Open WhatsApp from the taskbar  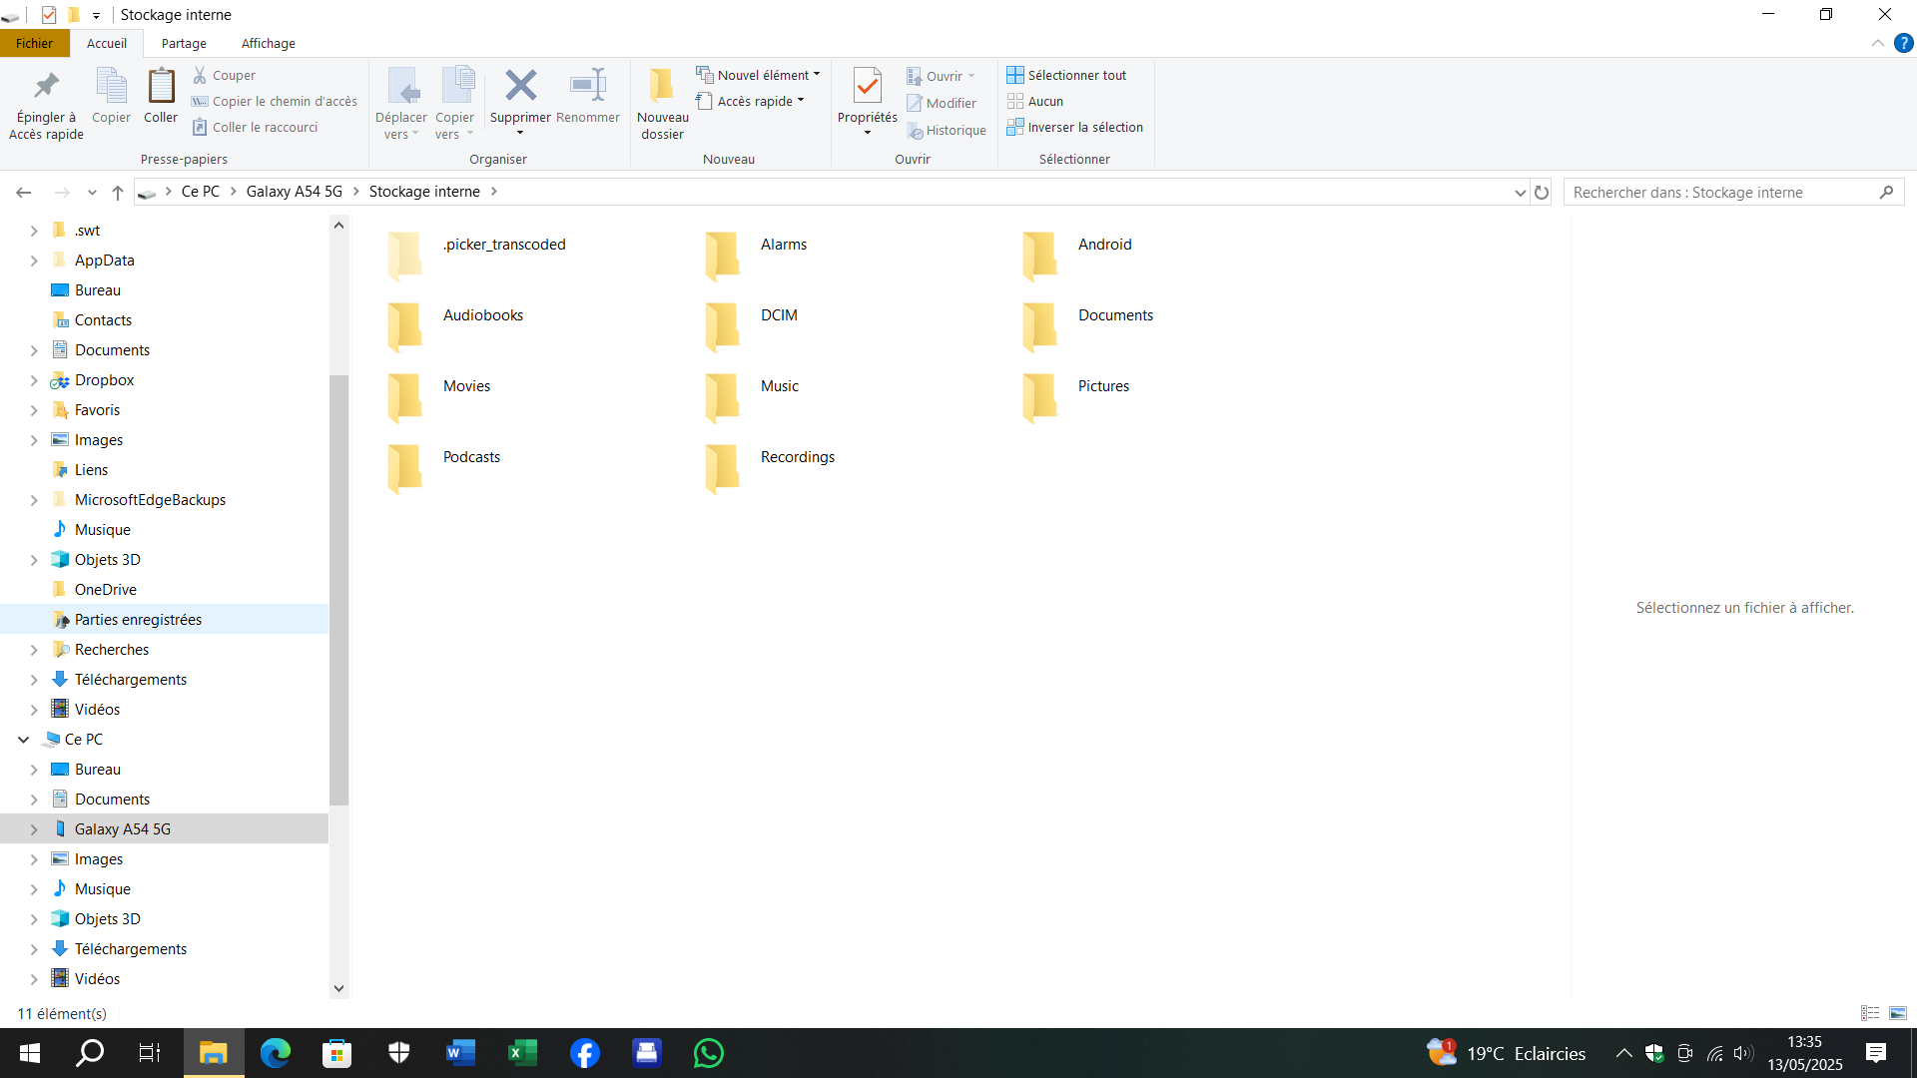tap(708, 1053)
